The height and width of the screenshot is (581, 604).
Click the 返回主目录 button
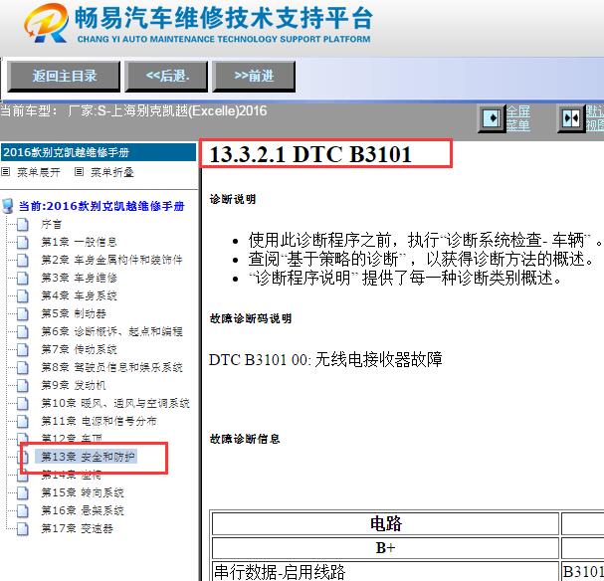point(64,77)
